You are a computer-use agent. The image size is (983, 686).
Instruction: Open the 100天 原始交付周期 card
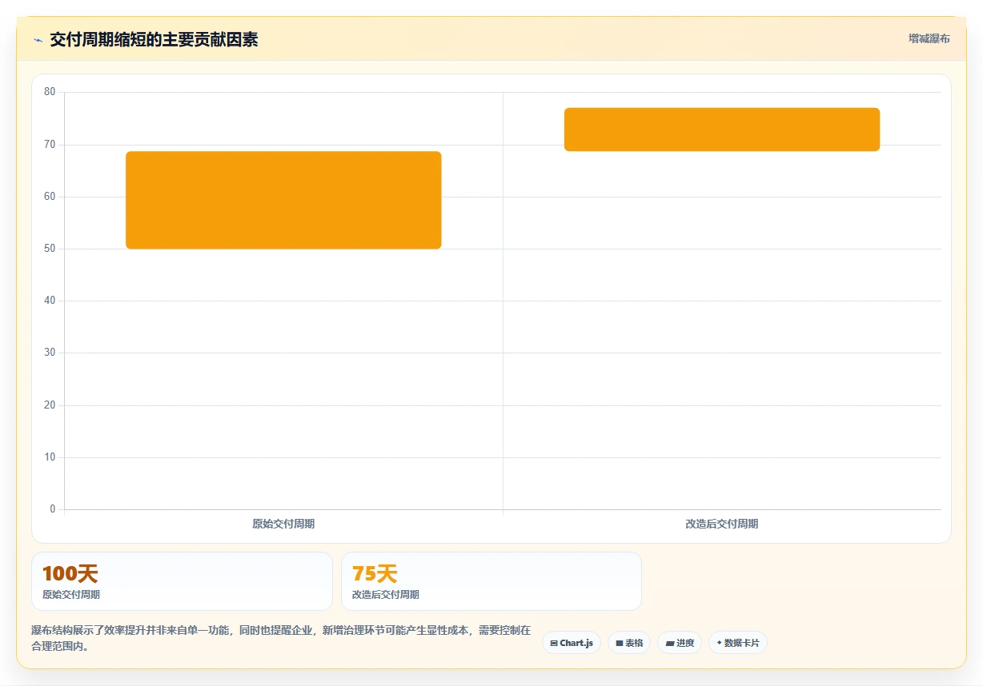point(182,581)
